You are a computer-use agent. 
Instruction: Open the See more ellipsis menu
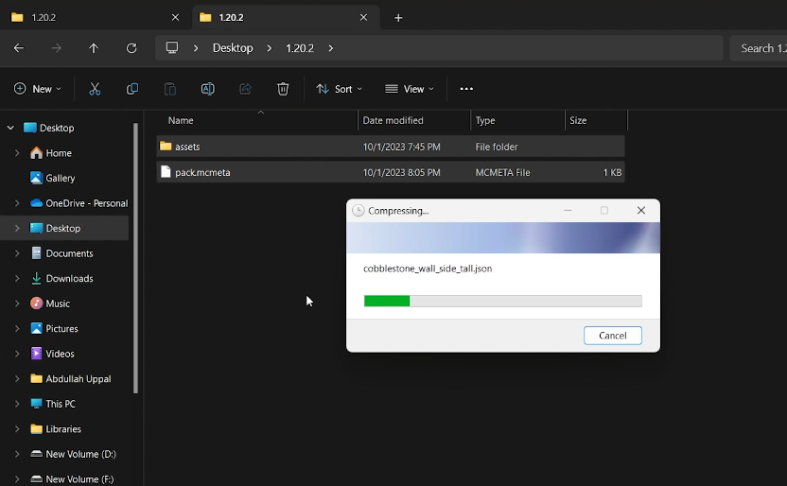466,89
